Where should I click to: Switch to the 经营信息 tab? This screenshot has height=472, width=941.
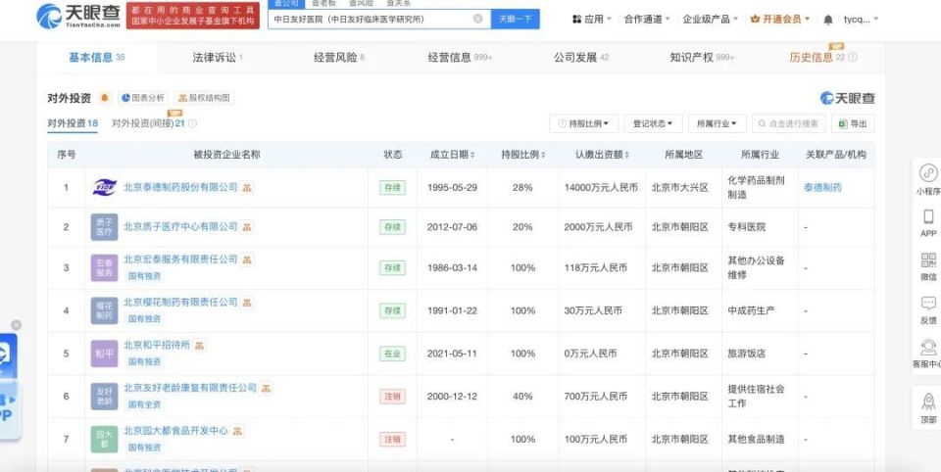460,58
